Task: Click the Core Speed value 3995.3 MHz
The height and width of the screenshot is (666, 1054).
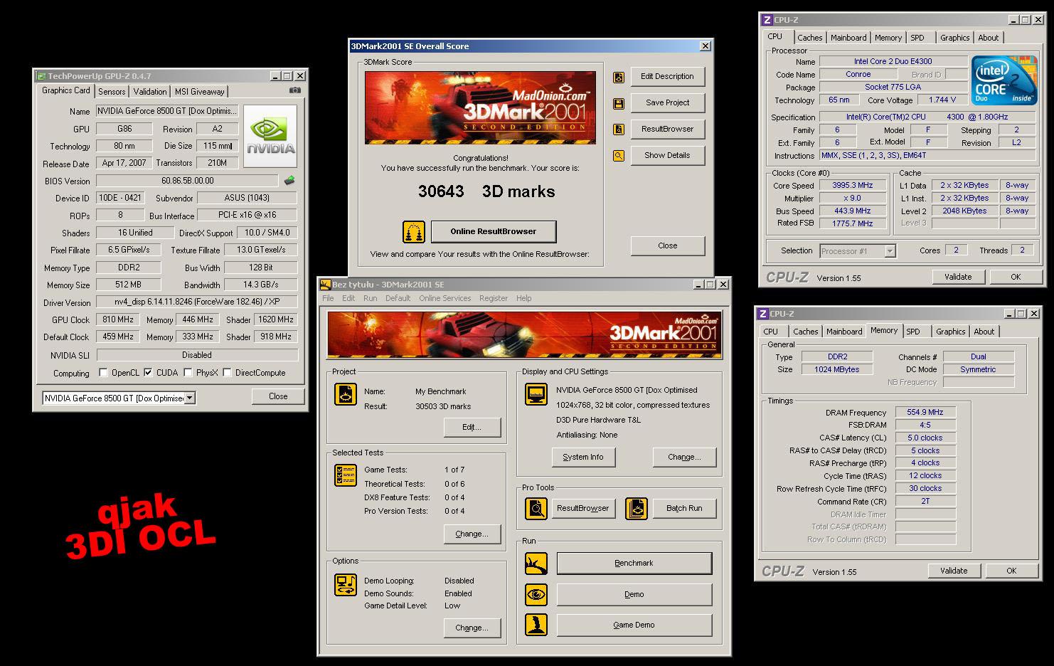Action: pos(852,186)
